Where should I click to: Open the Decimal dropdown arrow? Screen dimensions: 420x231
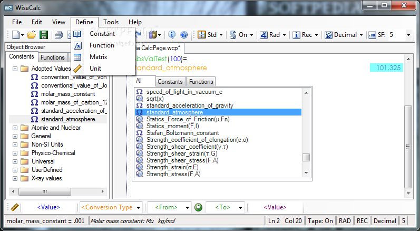pos(361,35)
